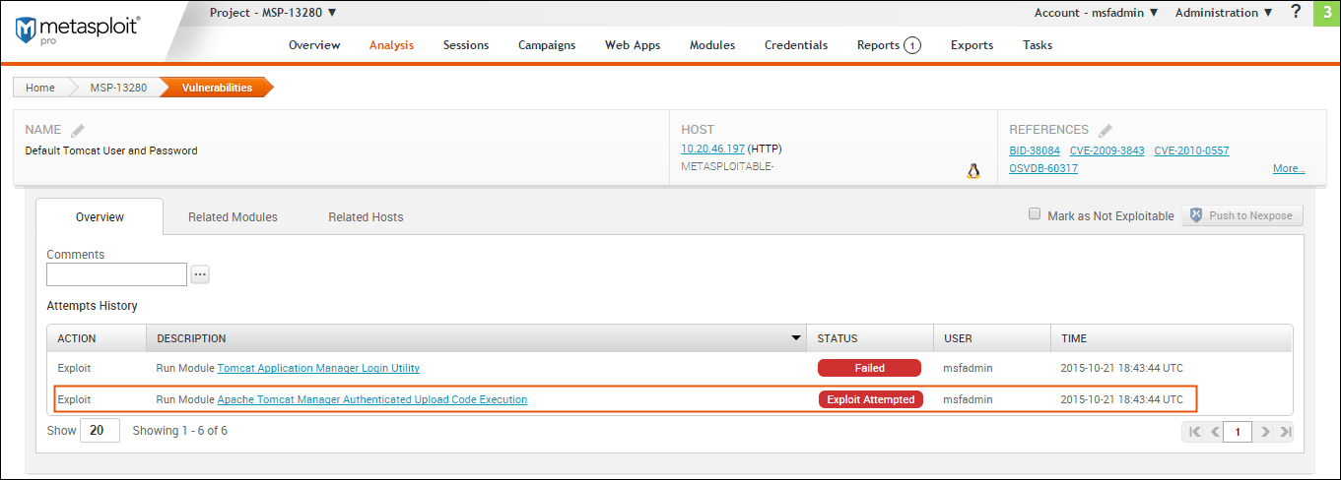Image resolution: width=1341 pixels, height=480 pixels.
Task: Expand the Project MSP-13280 dropdown
Action: [273, 13]
